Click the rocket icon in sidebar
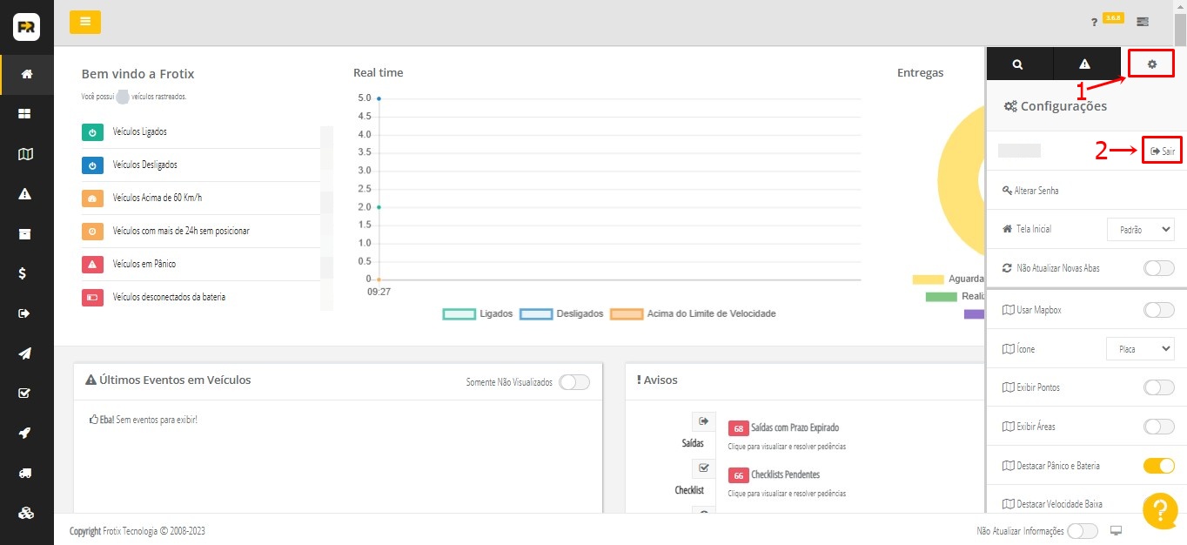The height and width of the screenshot is (545, 1187). point(26,433)
